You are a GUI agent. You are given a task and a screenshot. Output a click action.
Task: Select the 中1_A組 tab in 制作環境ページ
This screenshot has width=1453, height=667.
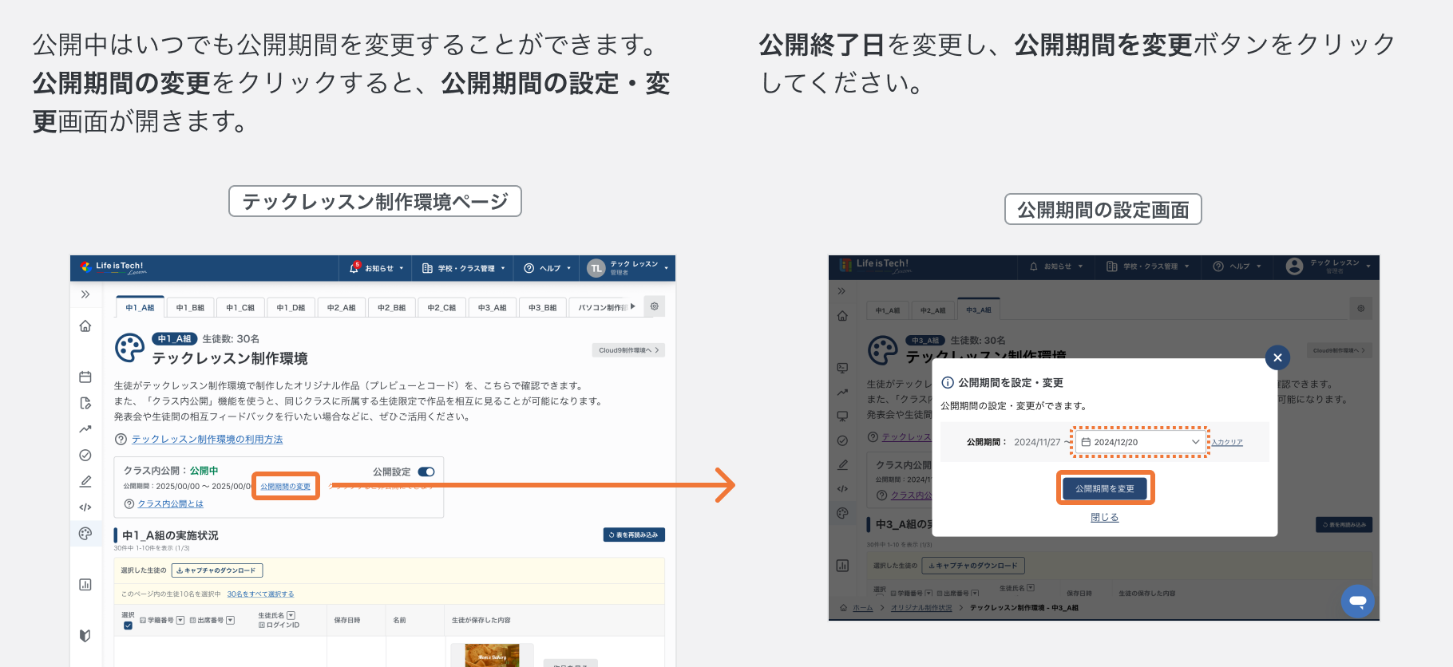coord(141,307)
